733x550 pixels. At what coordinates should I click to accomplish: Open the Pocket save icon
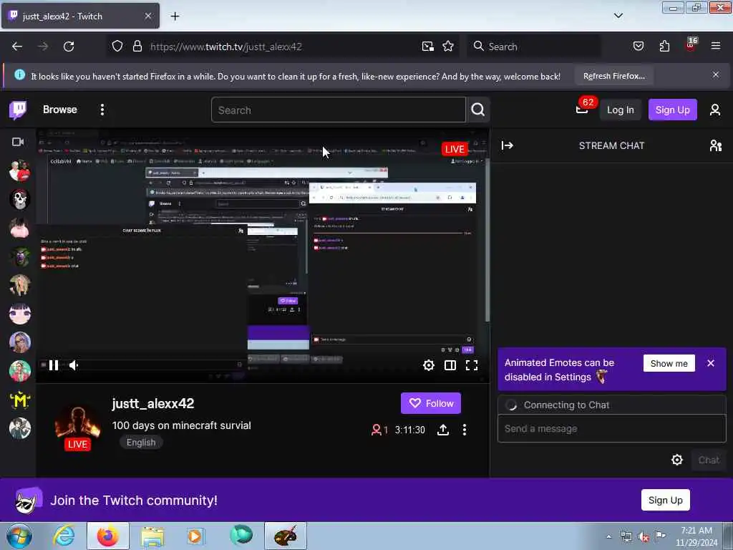[x=638, y=47]
